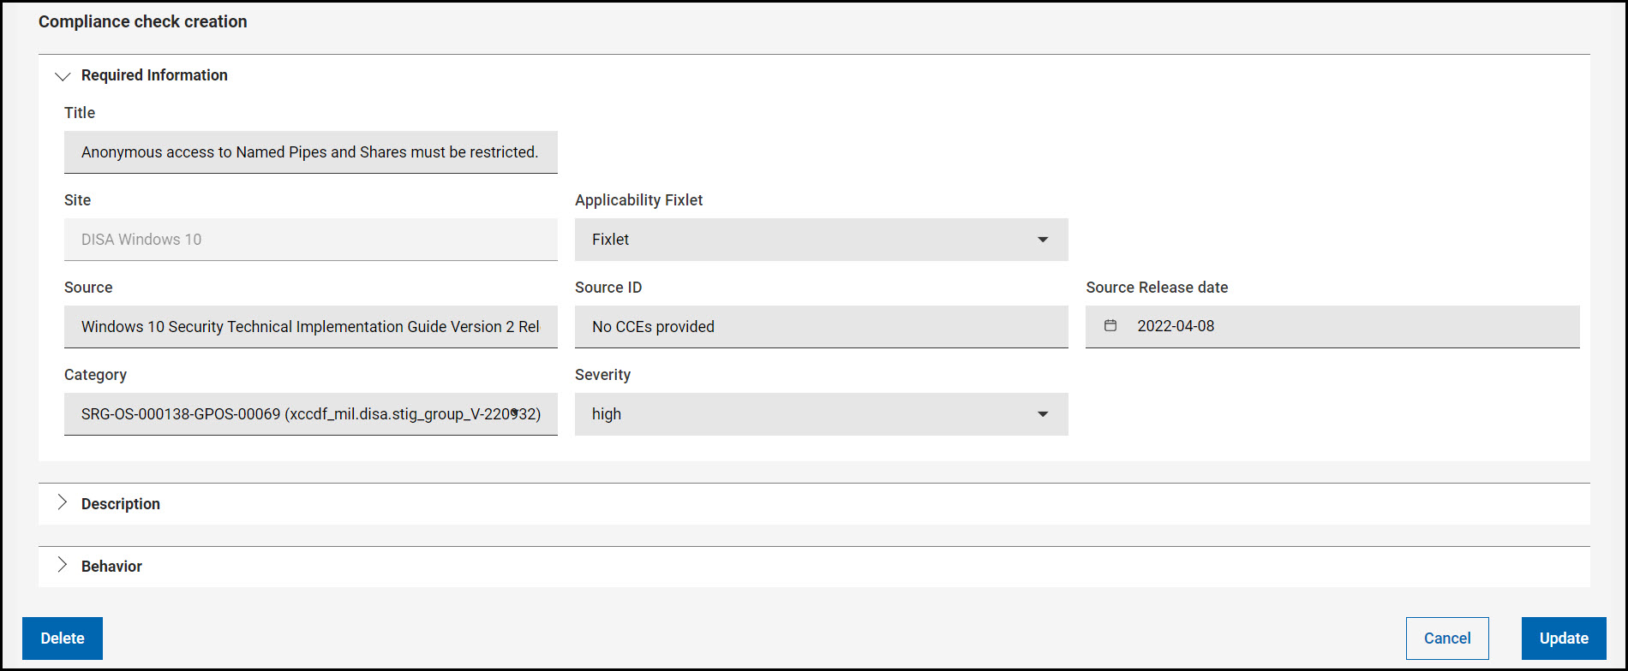Viewport: 1628px width, 671px height.
Task: Click the Description header text
Action: (121, 504)
